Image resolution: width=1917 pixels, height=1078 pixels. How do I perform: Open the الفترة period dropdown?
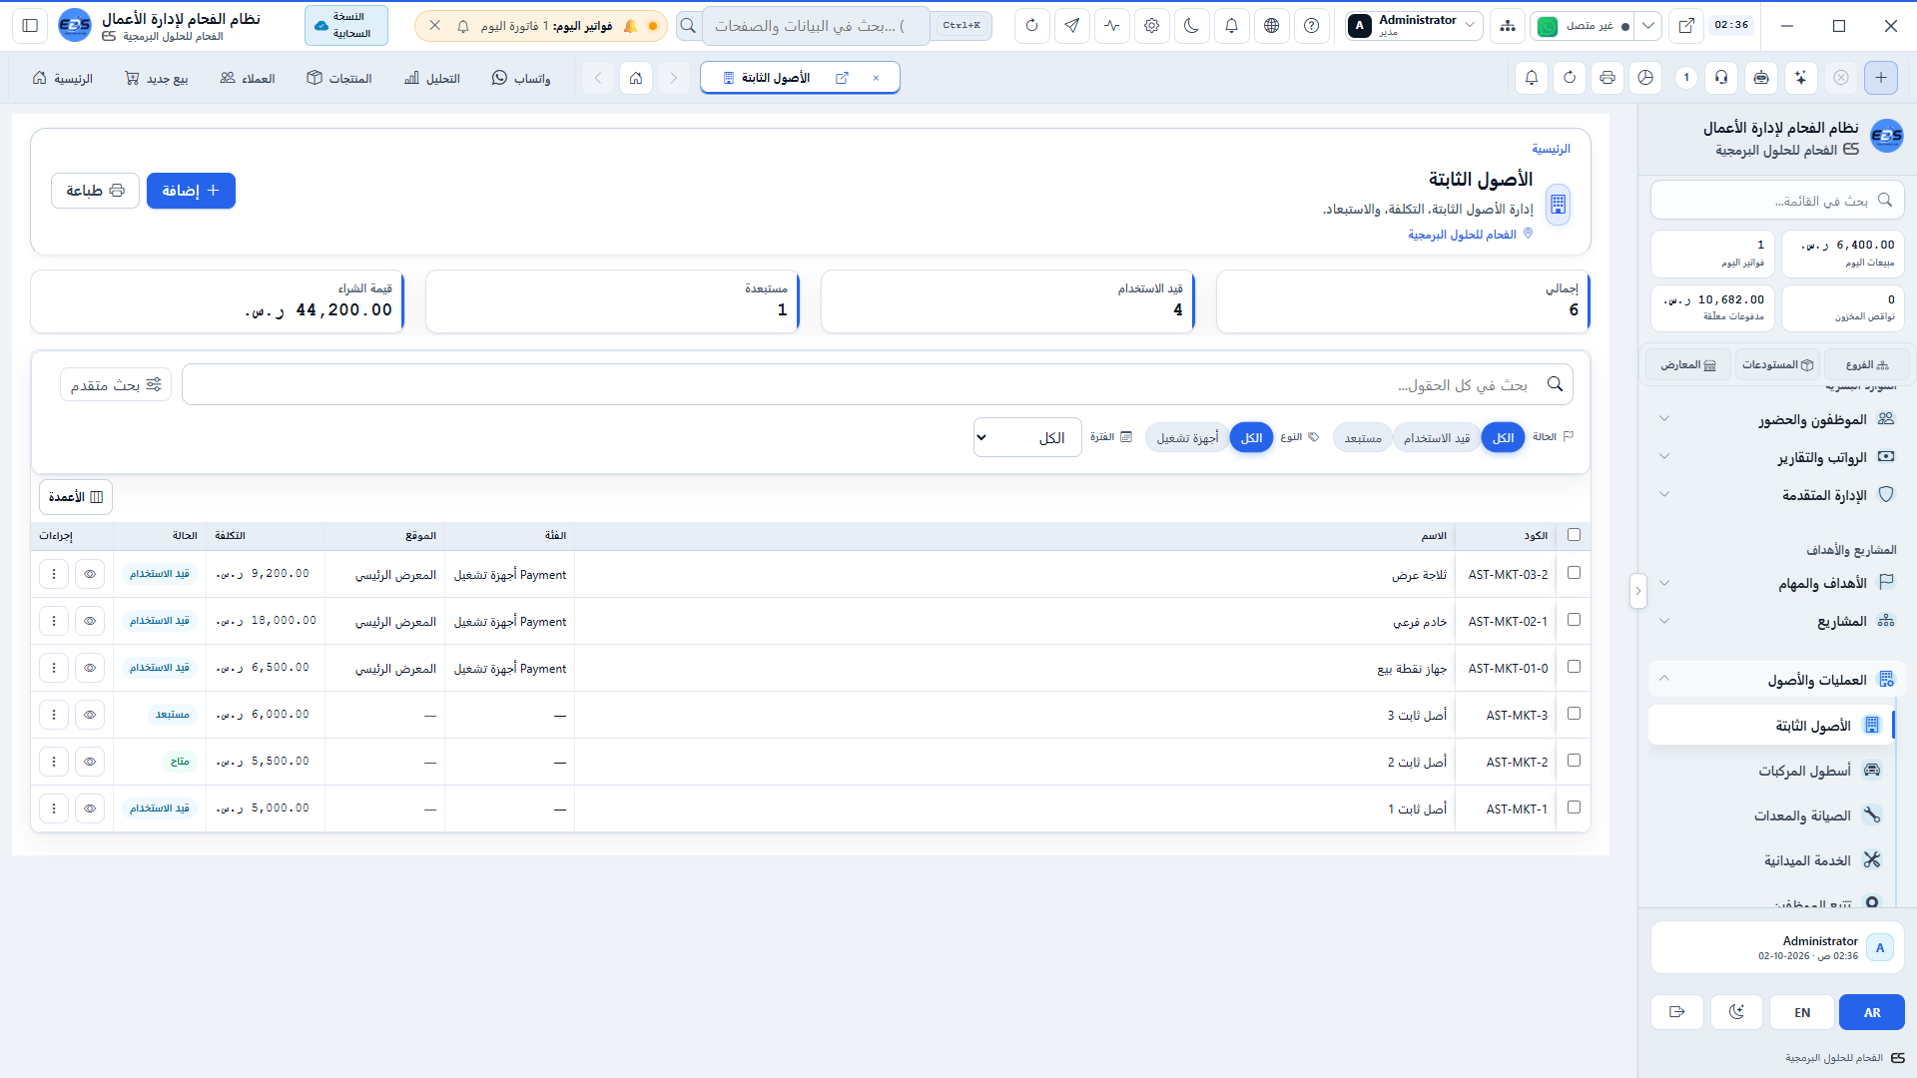pyautogui.click(x=1027, y=437)
